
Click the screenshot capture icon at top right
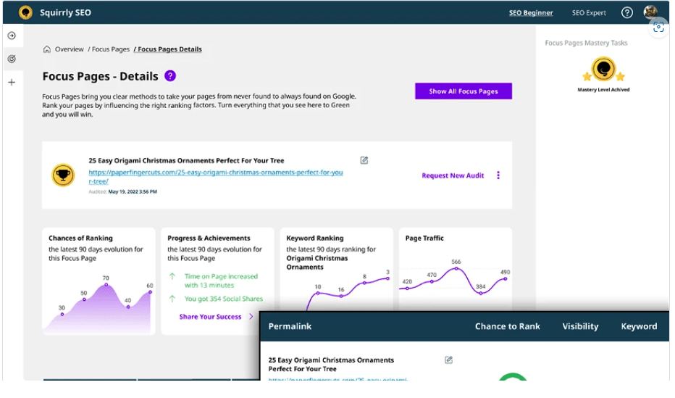(658, 28)
